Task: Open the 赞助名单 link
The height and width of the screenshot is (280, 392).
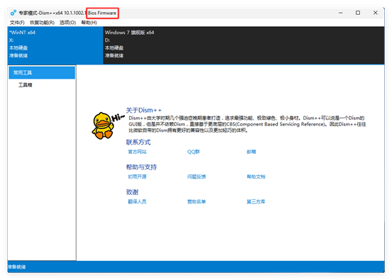Action: pyautogui.click(x=196, y=202)
